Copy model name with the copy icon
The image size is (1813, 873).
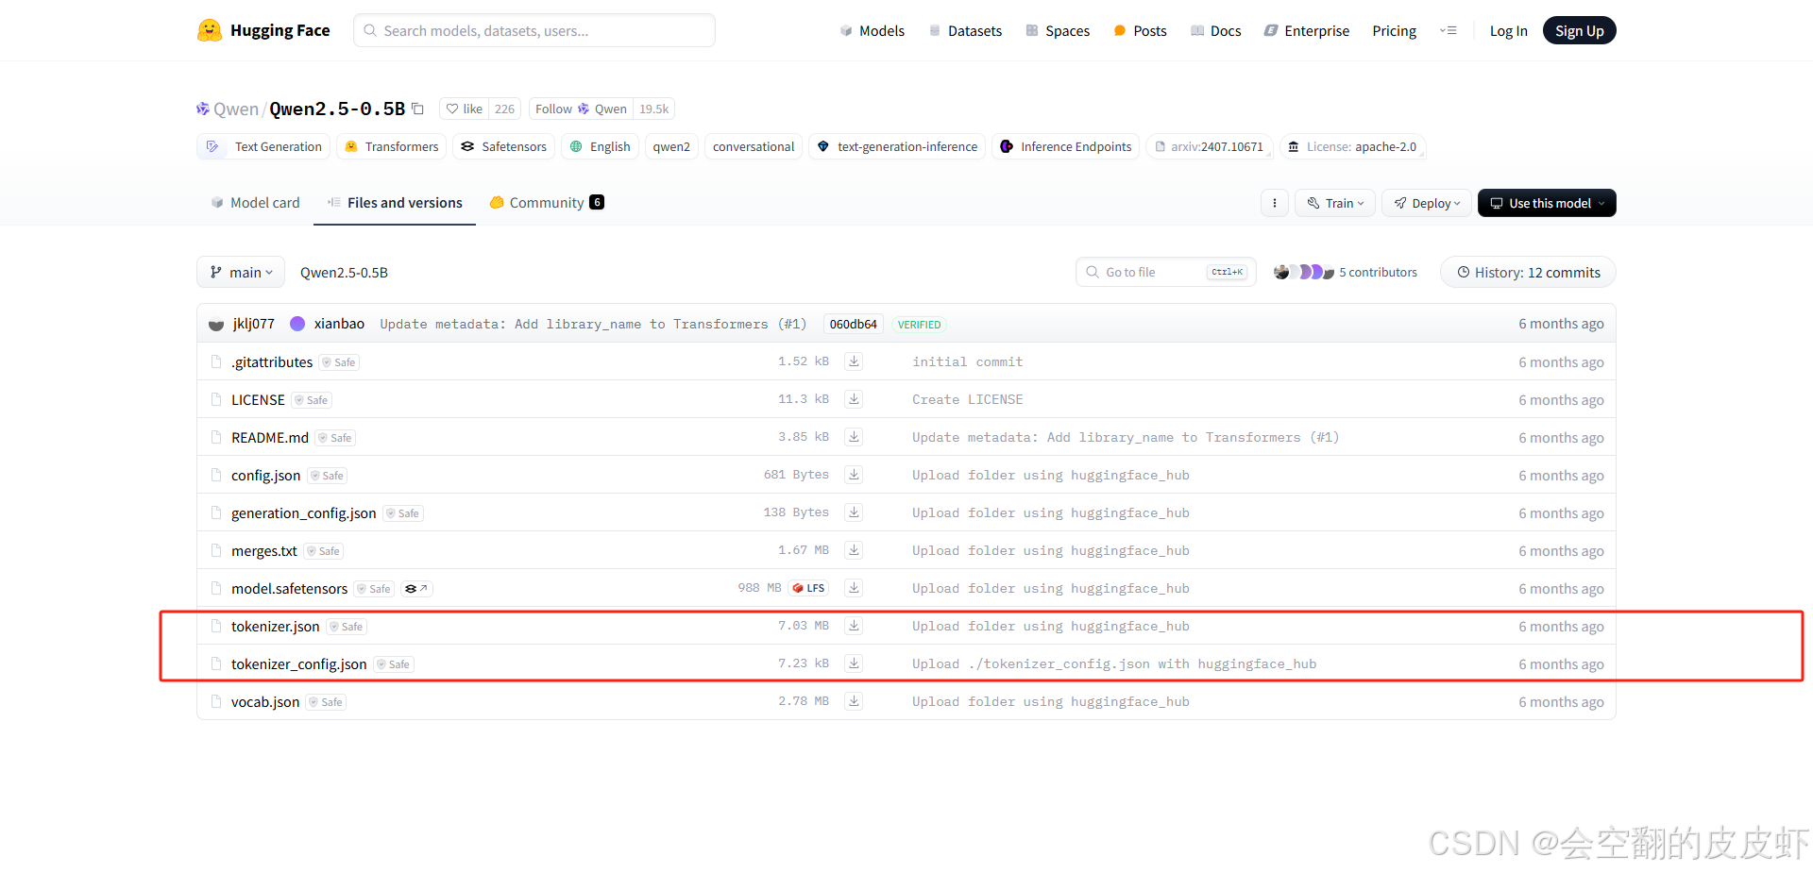coord(417,109)
